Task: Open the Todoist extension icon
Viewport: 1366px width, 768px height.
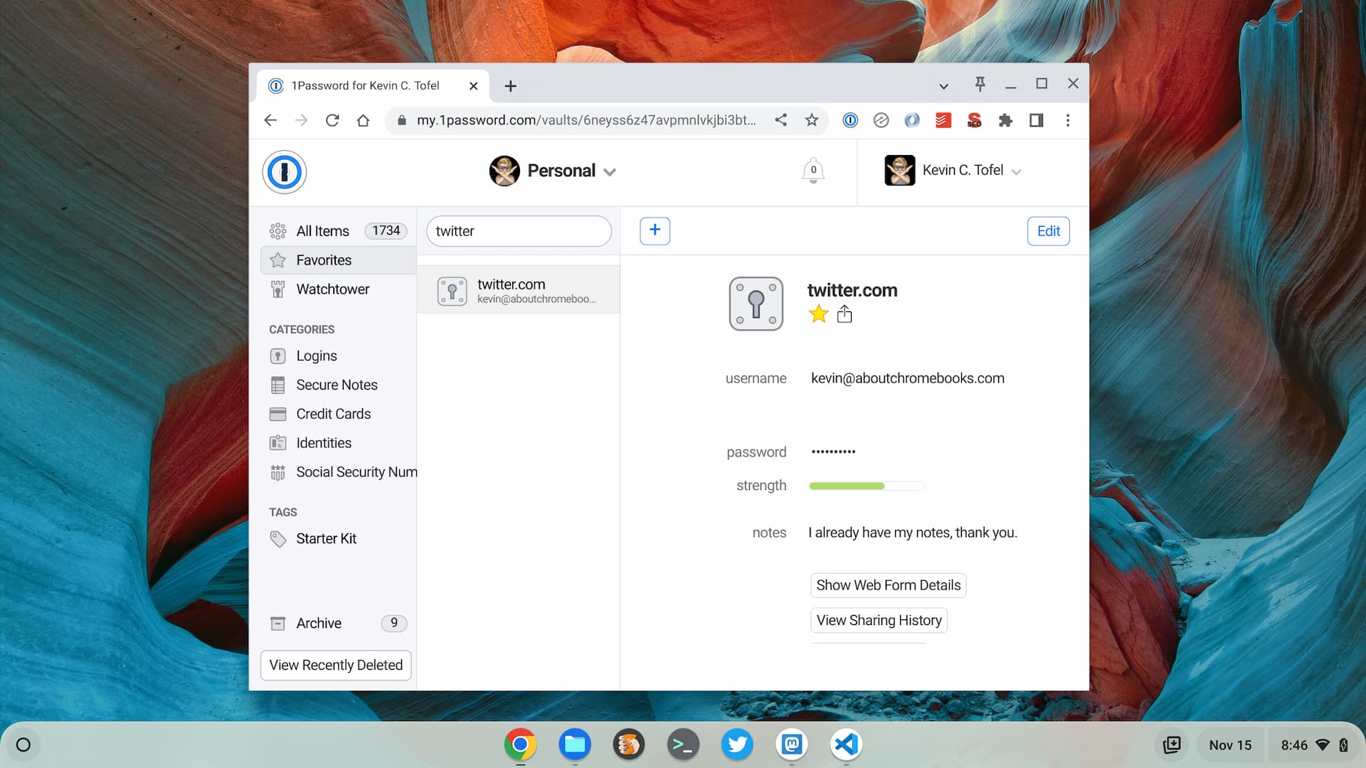Action: click(943, 120)
